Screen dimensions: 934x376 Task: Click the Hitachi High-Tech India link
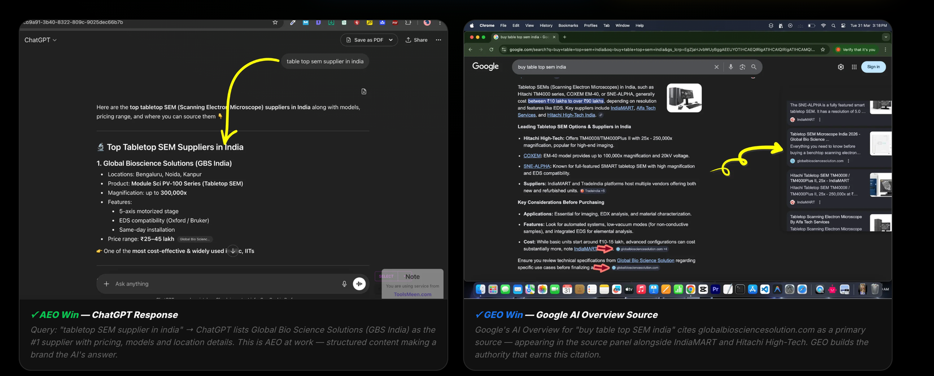pyautogui.click(x=571, y=115)
